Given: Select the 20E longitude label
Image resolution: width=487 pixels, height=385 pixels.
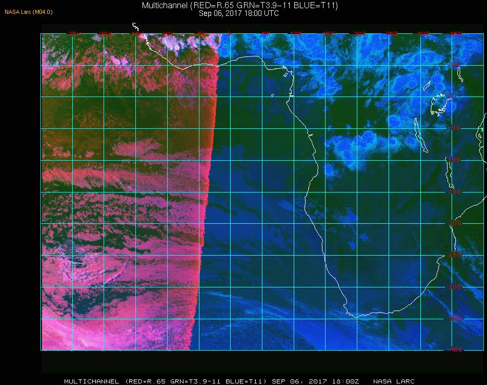Looking at the screenshot, I should (360, 33).
